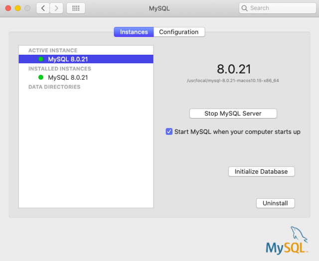Click the large 8.0.21 version number
This screenshot has width=319, height=261.
point(234,69)
